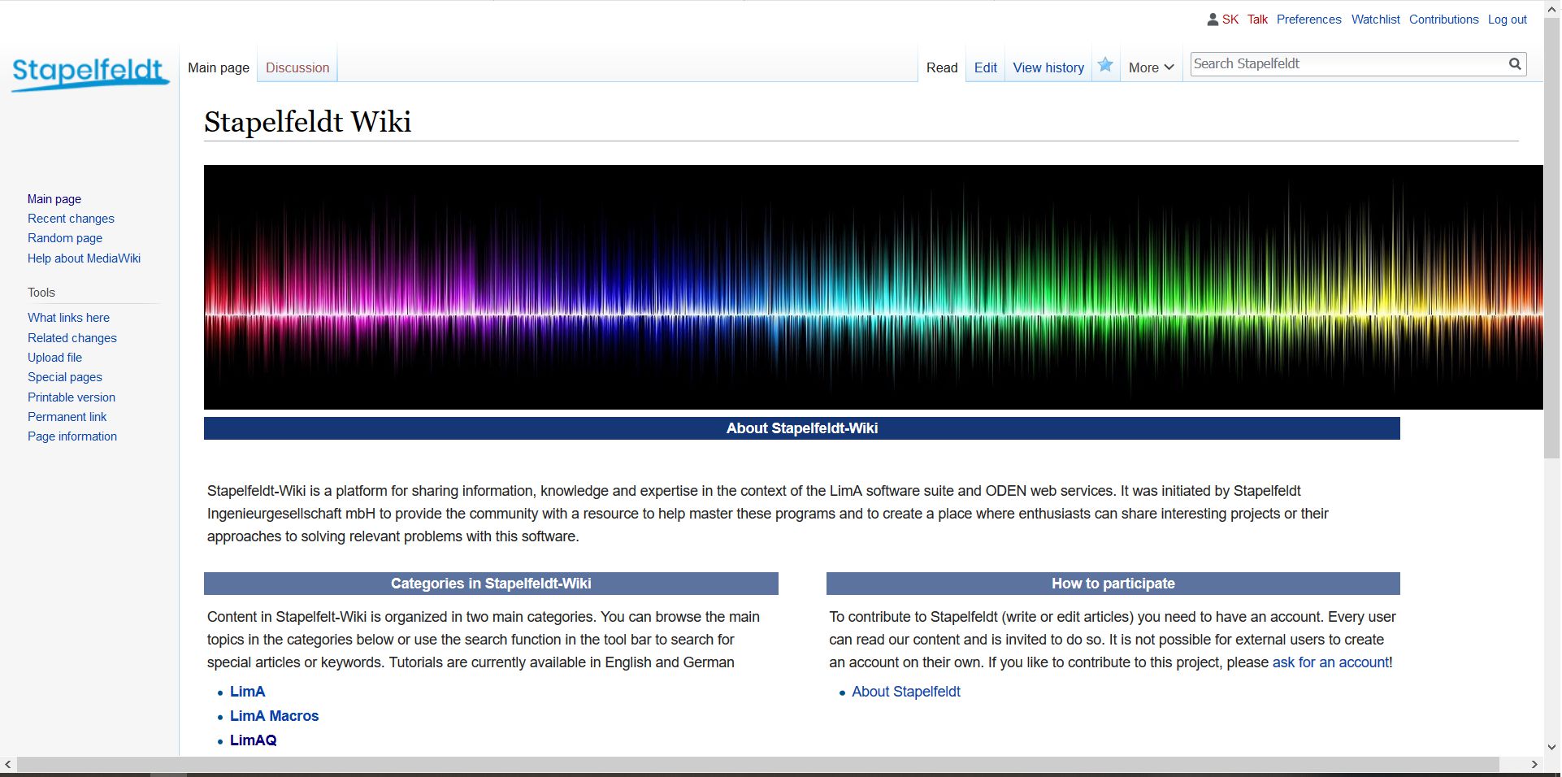Toggle the watchlist star icon
Viewport: 1562px width, 777px height.
tap(1105, 65)
